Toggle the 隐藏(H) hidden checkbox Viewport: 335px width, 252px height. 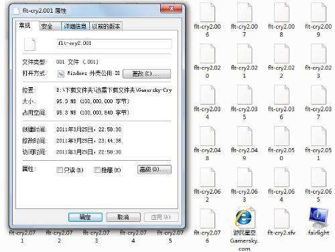pyautogui.click(x=96, y=170)
